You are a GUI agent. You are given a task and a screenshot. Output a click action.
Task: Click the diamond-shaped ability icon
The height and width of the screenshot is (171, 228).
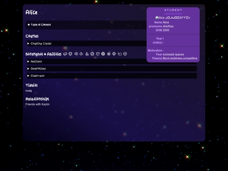click(114, 54)
